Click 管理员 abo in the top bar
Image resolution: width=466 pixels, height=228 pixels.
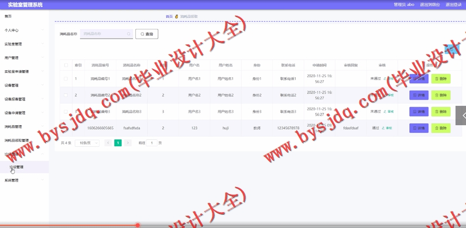(404, 5)
